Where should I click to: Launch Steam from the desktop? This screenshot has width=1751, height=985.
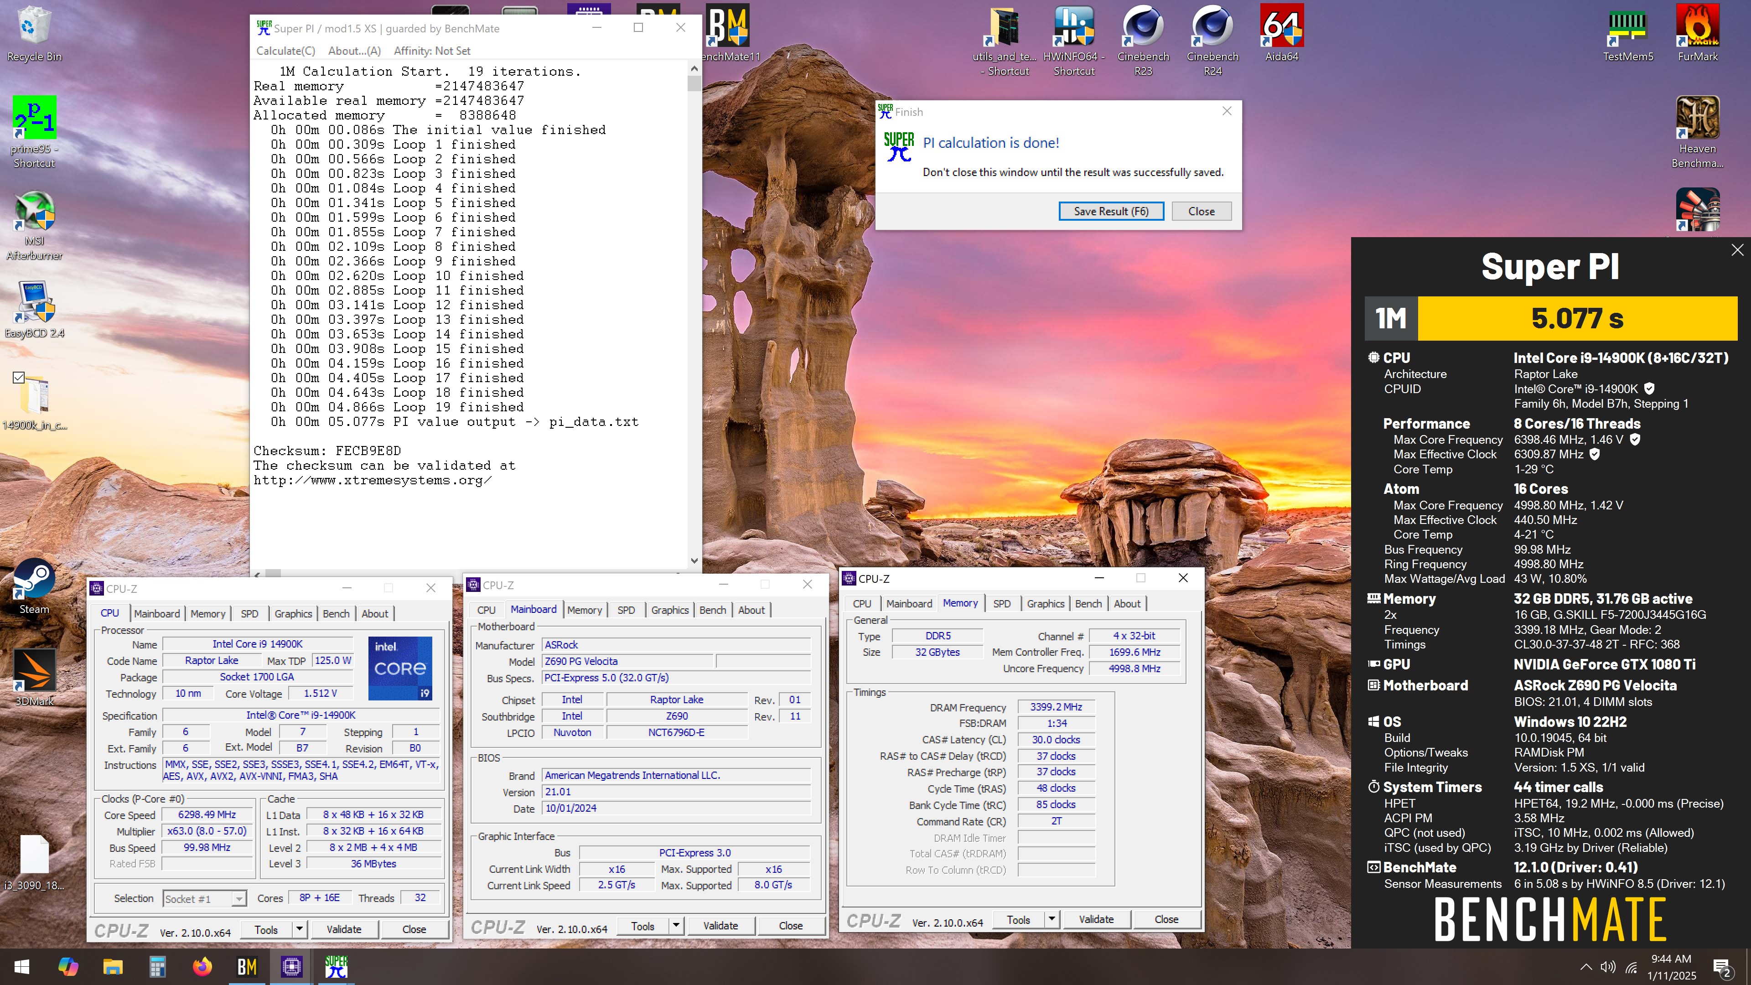pyautogui.click(x=34, y=586)
